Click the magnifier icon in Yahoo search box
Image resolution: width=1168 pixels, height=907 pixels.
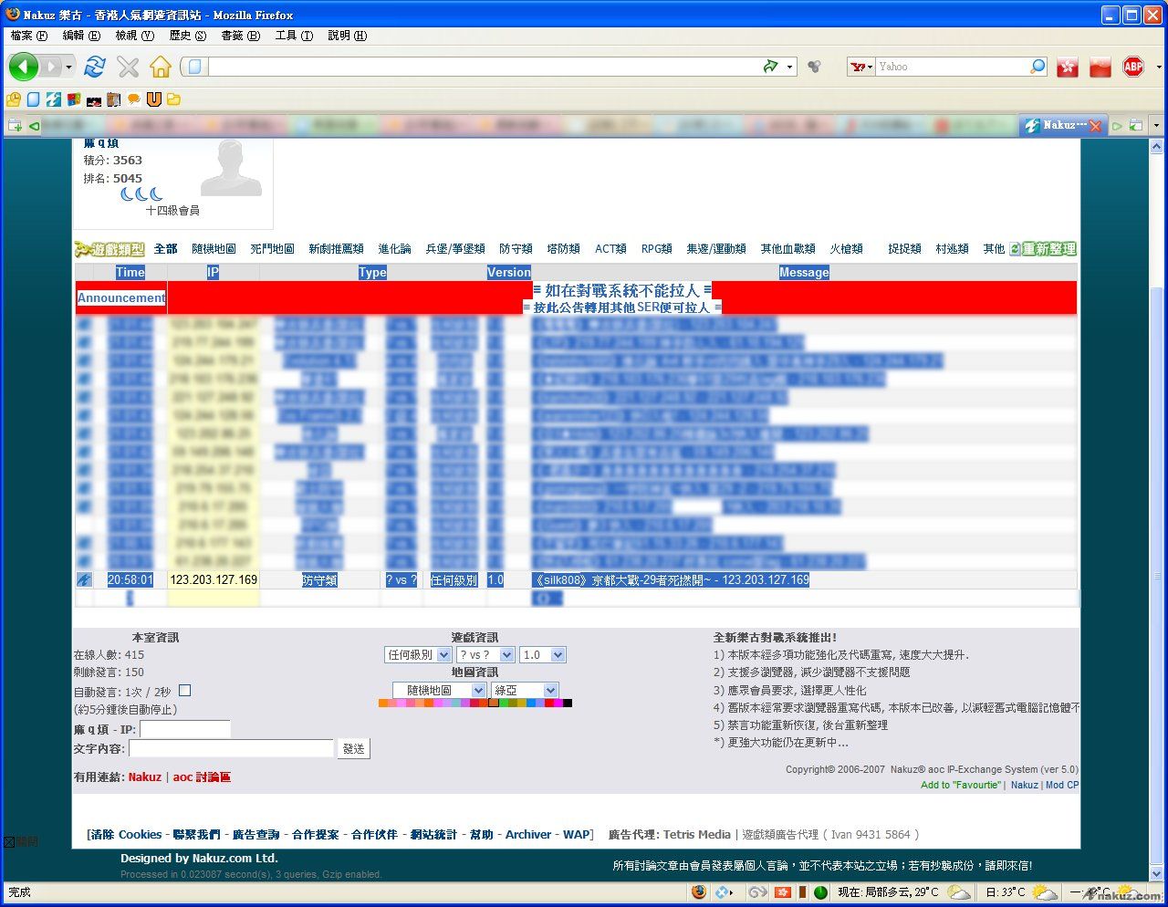(1038, 67)
